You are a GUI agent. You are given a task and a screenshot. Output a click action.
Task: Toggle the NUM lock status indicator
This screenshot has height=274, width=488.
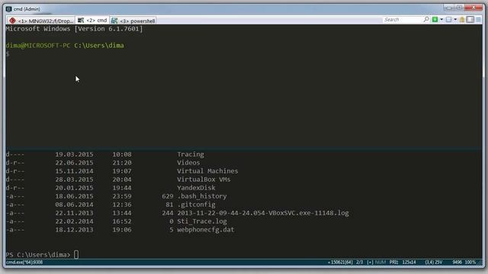coord(380,262)
